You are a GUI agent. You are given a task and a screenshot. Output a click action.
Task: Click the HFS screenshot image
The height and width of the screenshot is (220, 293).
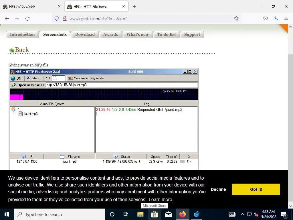point(104,119)
